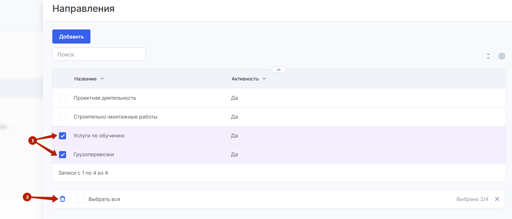Check the Проектная деятельность row checkbox
Screen dimensions: 512x219
click(63, 98)
